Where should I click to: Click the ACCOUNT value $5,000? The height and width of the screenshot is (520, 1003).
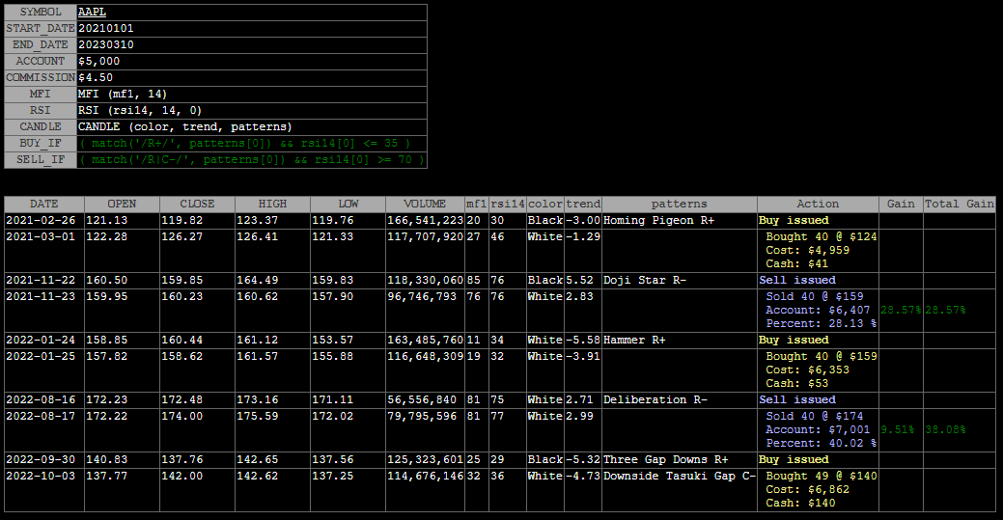coord(98,62)
